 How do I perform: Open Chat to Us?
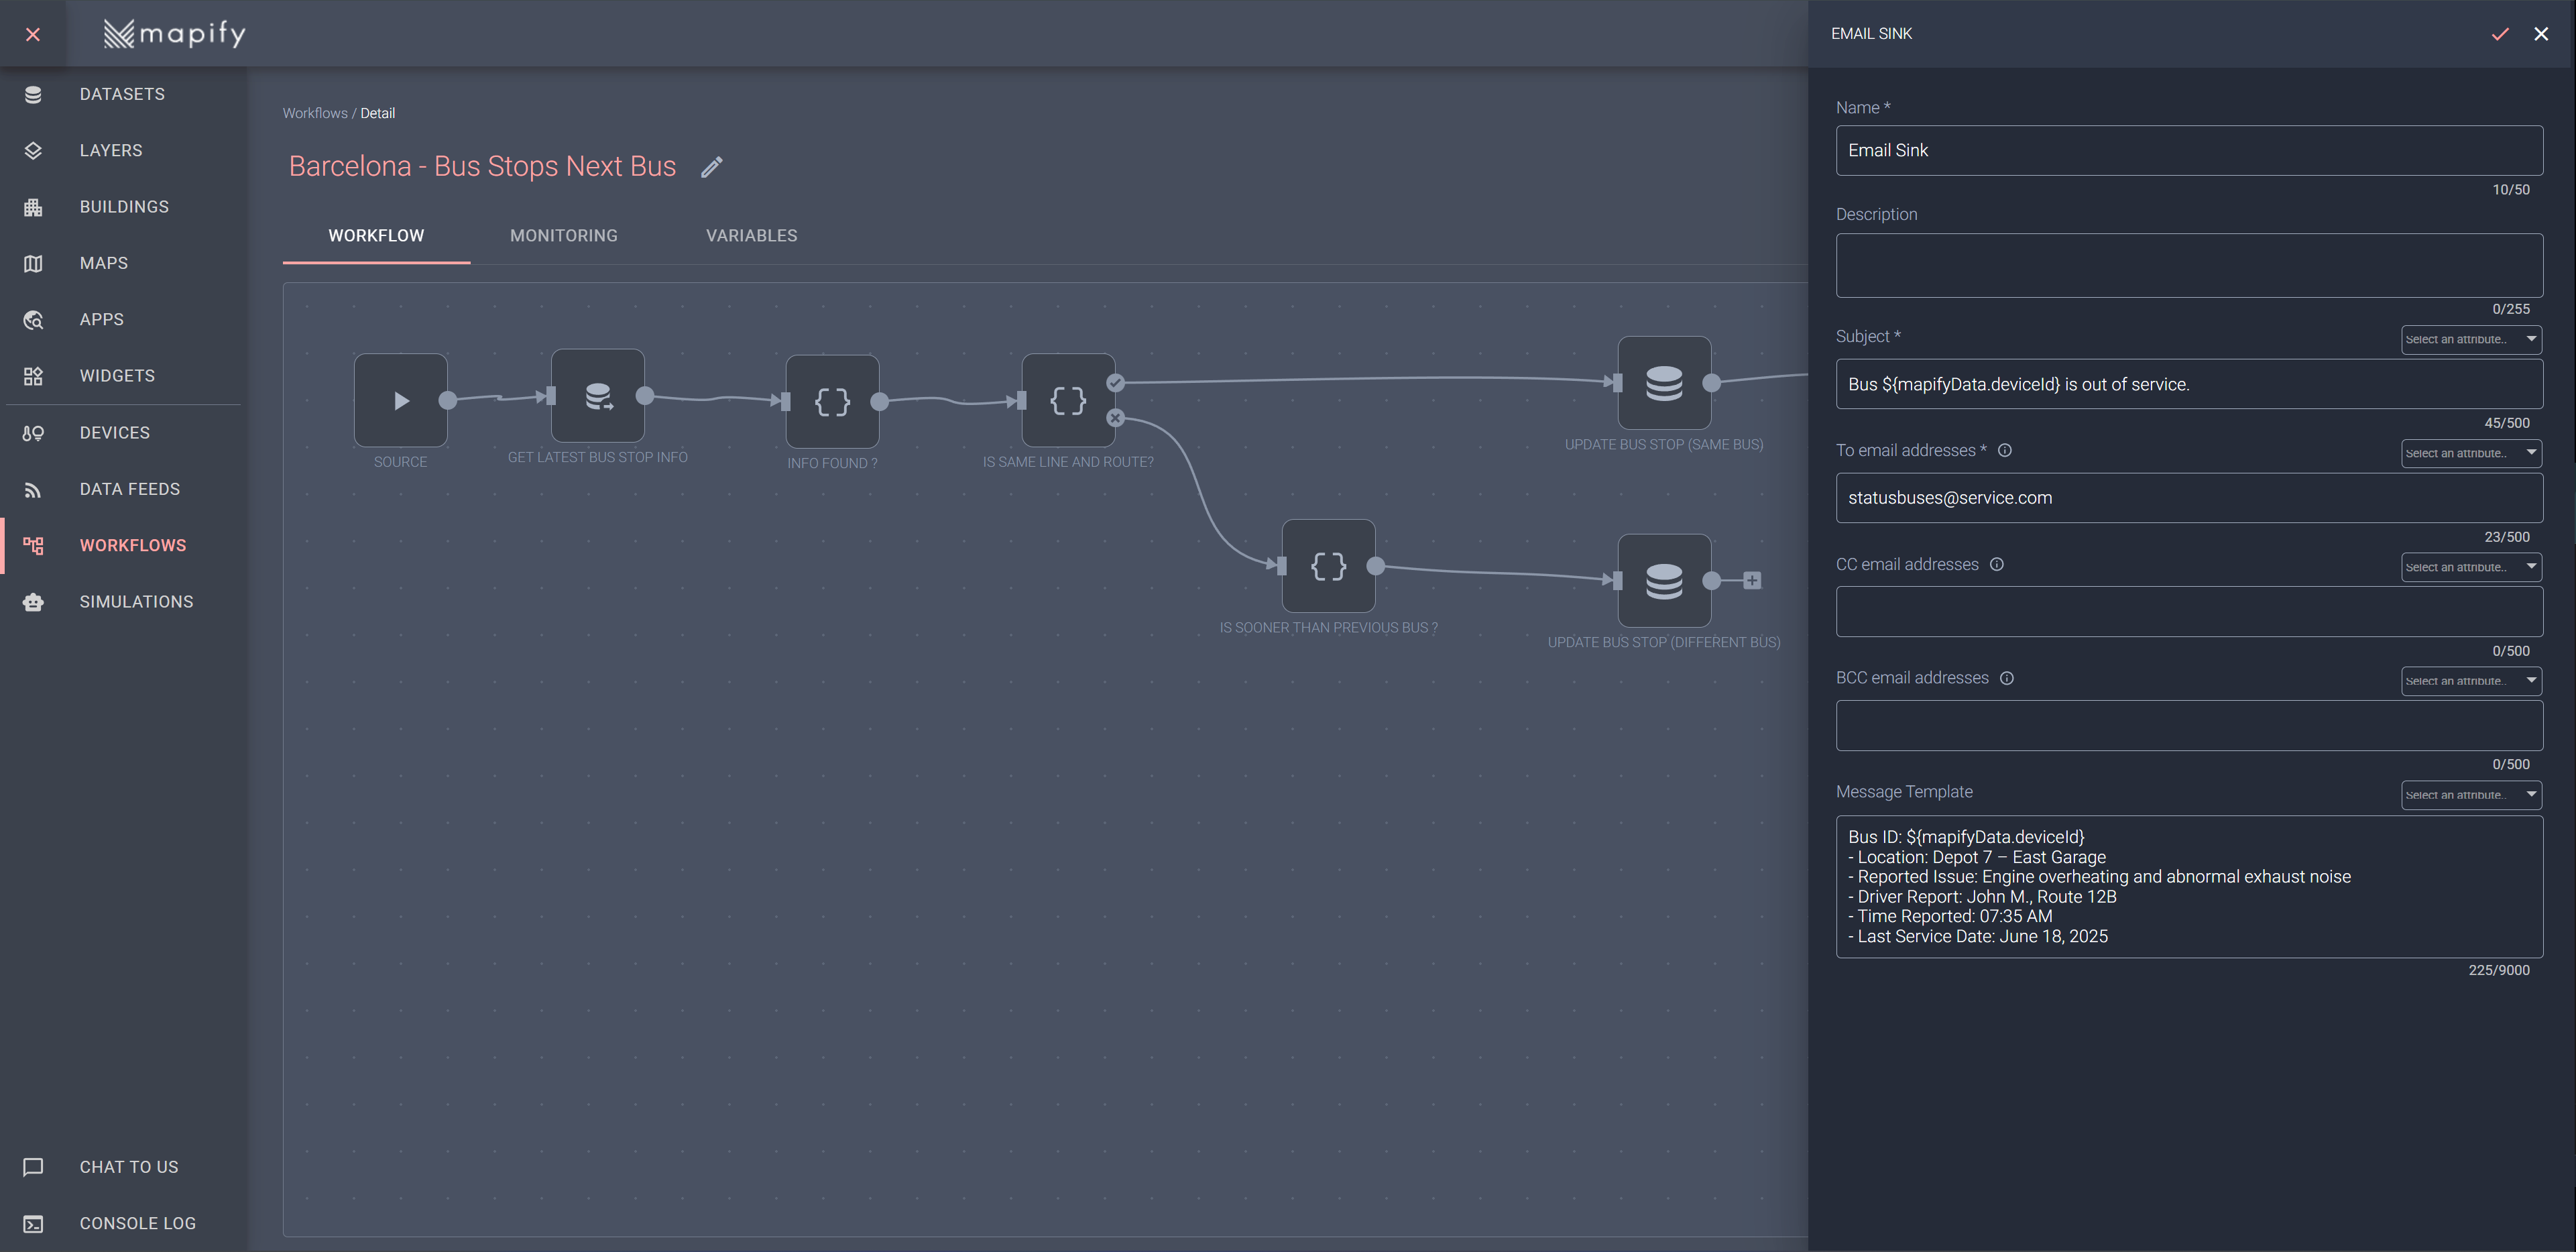pos(128,1166)
